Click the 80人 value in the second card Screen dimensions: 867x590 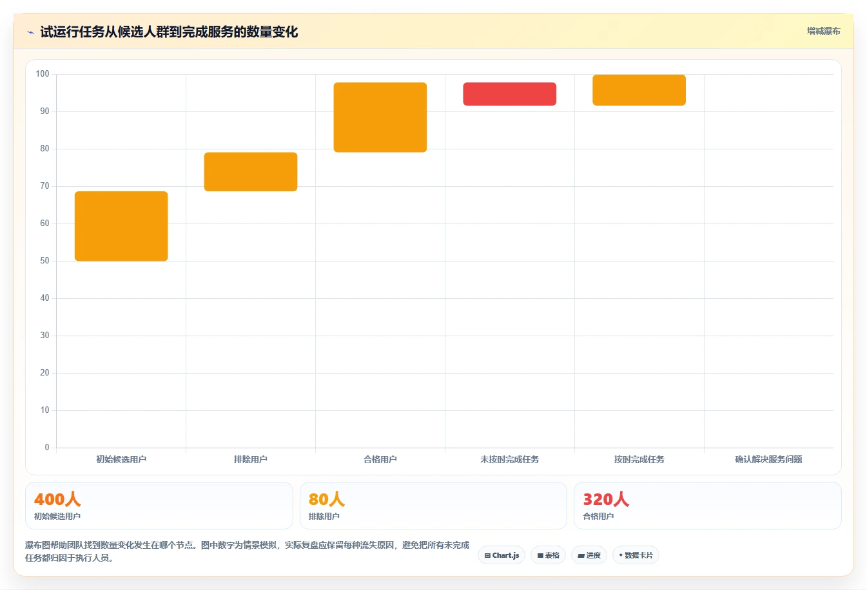click(327, 499)
